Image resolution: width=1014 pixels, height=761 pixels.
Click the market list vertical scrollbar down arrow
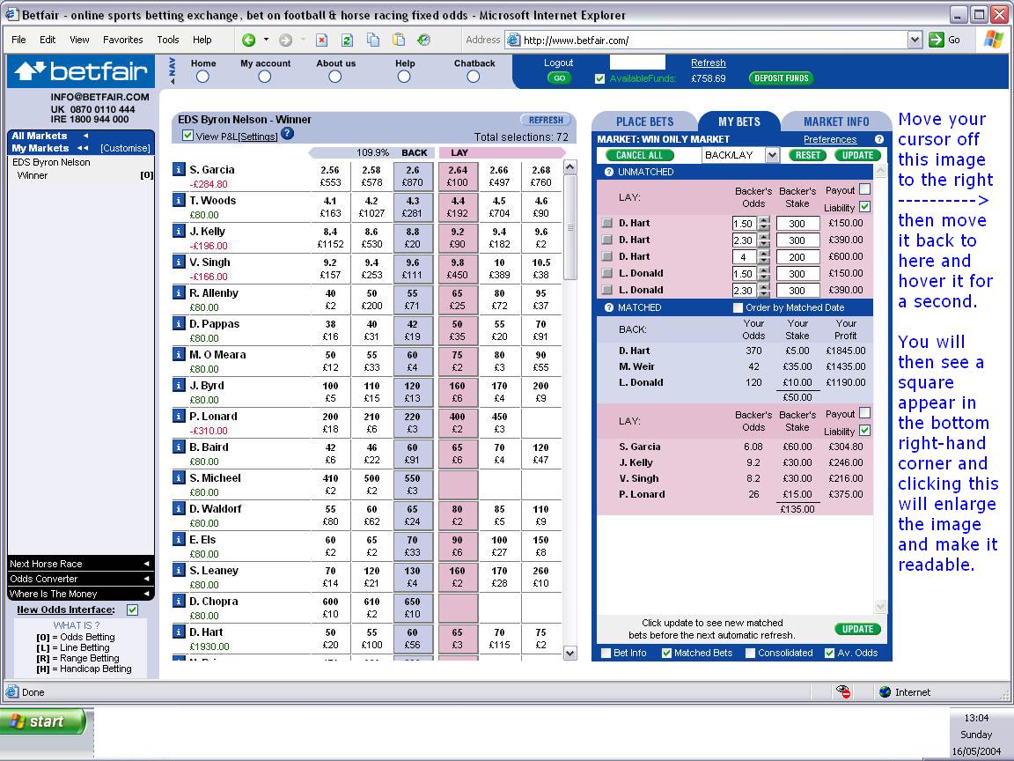click(x=569, y=653)
